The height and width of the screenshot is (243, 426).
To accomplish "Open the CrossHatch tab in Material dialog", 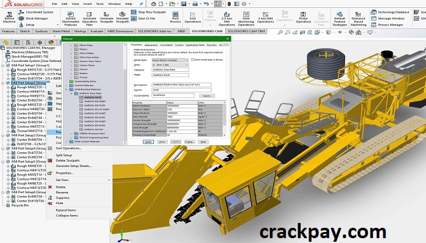I will tap(166, 45).
